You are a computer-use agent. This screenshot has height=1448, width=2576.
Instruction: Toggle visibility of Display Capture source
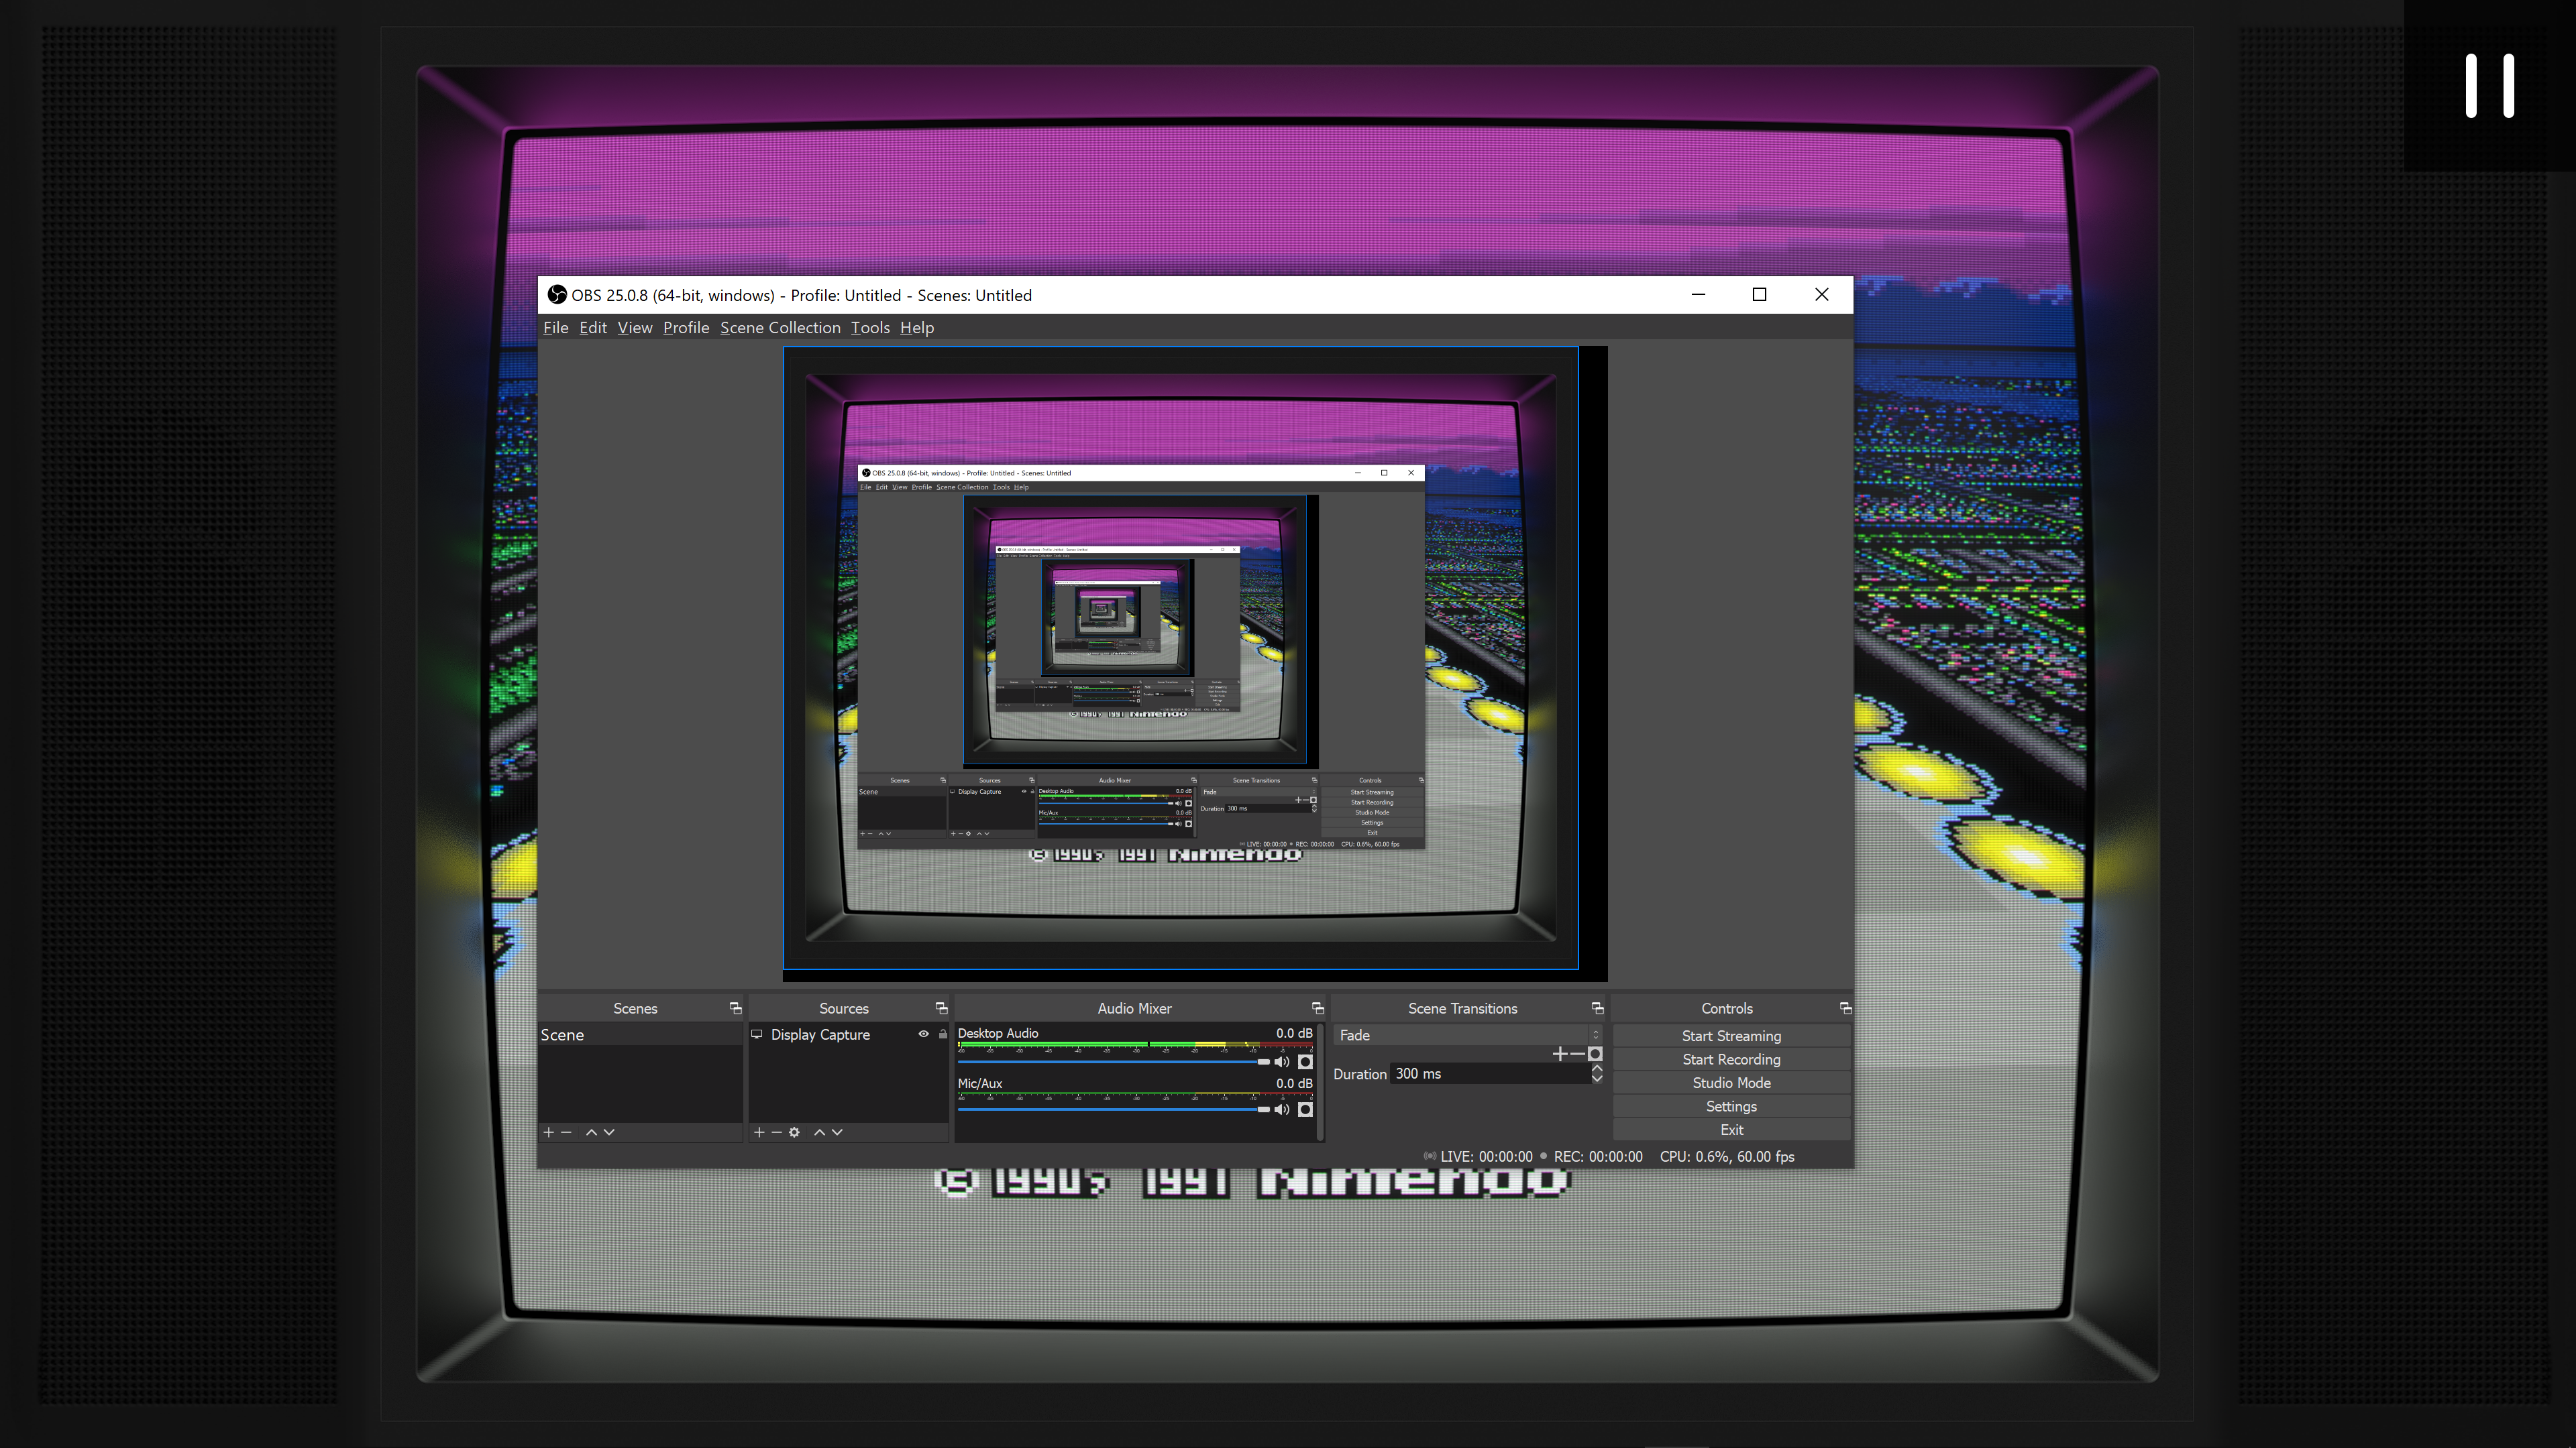click(x=924, y=1034)
